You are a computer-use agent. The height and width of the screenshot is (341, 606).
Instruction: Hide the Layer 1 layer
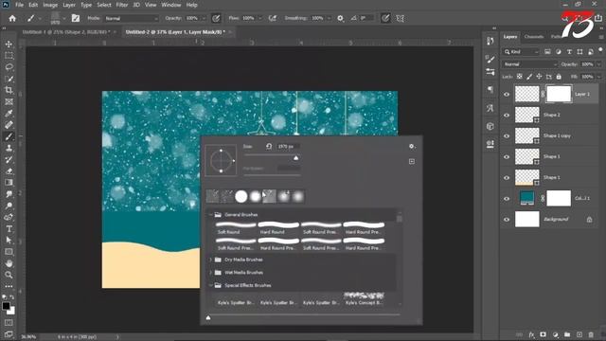coord(507,94)
